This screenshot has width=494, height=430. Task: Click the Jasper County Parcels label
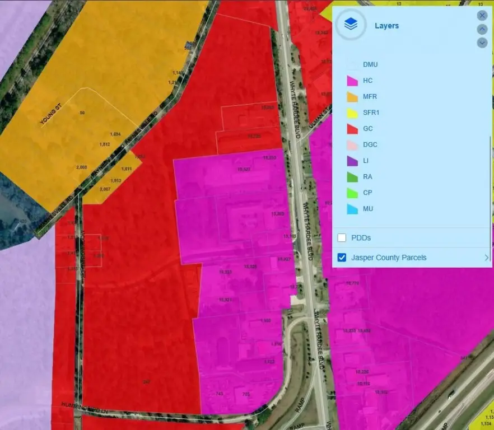coord(389,258)
